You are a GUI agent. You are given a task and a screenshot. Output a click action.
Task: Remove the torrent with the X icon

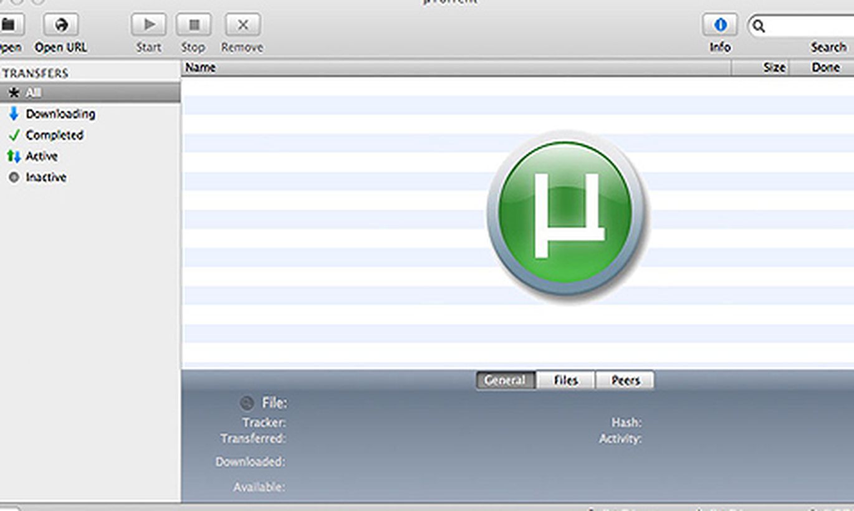[242, 25]
